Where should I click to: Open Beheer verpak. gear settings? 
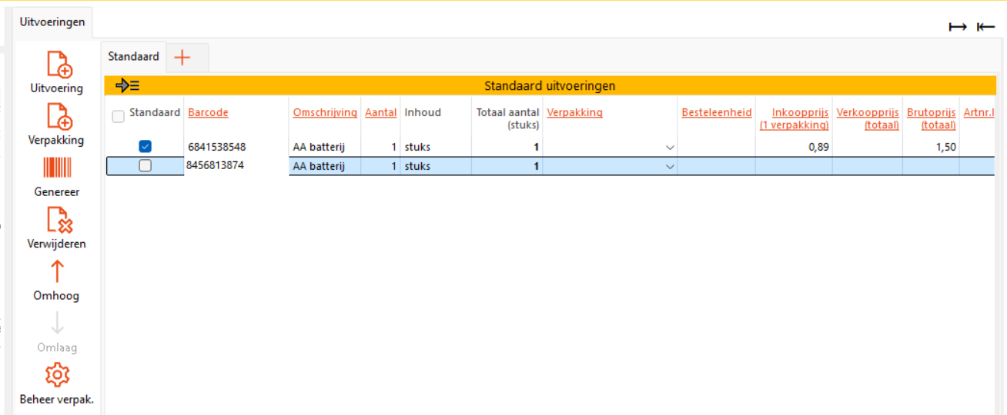click(x=57, y=375)
